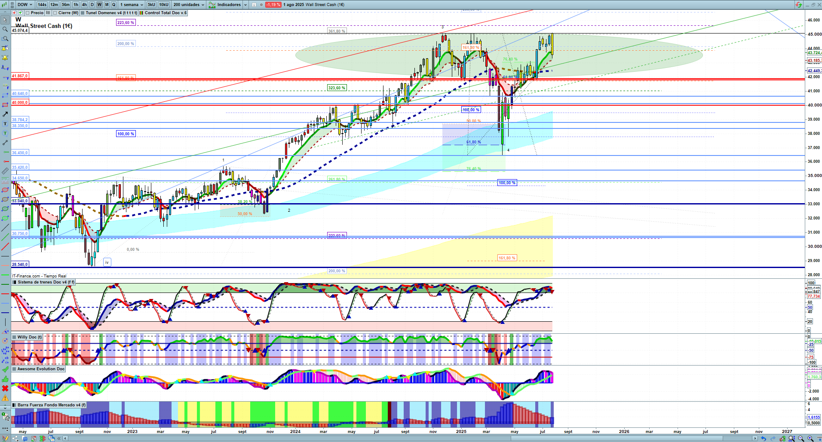This screenshot has width=822, height=442.
Task: Select the 144s timeframe
Action: (42, 5)
